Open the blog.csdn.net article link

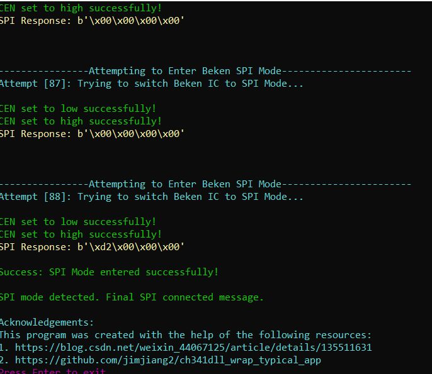click(x=193, y=348)
